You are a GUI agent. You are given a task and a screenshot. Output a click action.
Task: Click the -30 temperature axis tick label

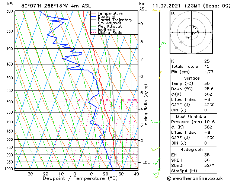point(29,174)
